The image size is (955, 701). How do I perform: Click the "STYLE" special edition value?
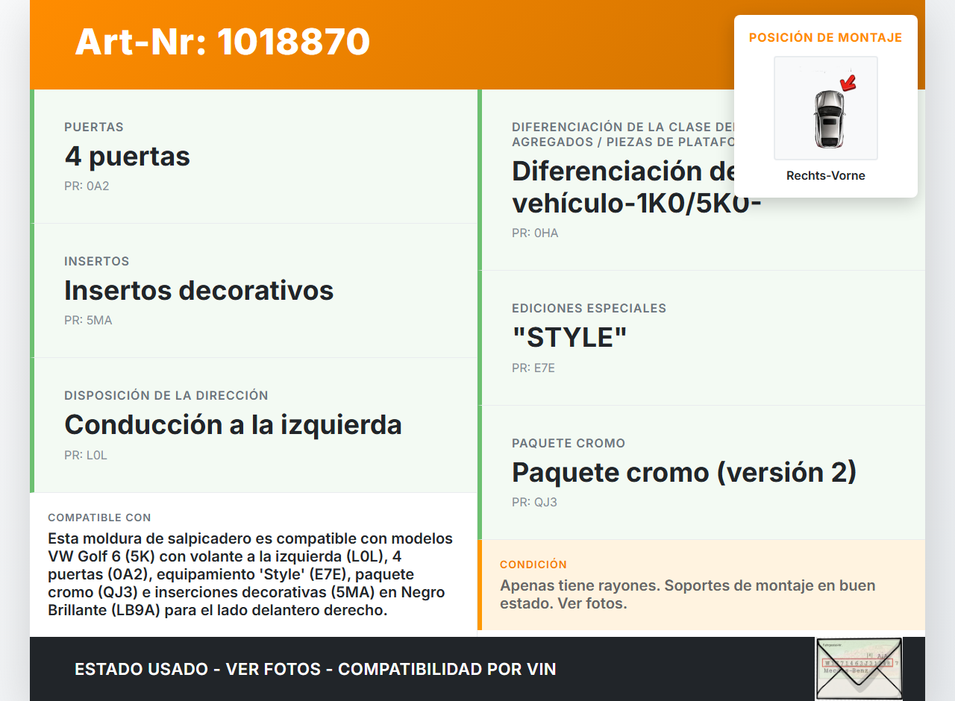pos(569,337)
